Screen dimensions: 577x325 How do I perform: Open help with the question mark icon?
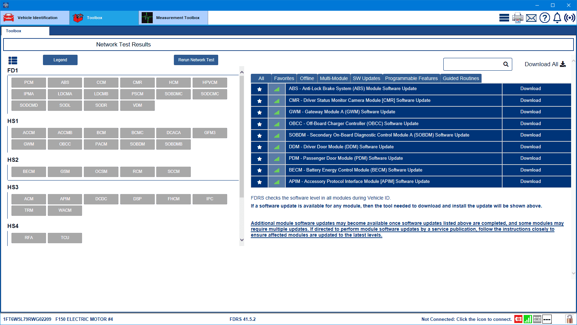point(544,18)
